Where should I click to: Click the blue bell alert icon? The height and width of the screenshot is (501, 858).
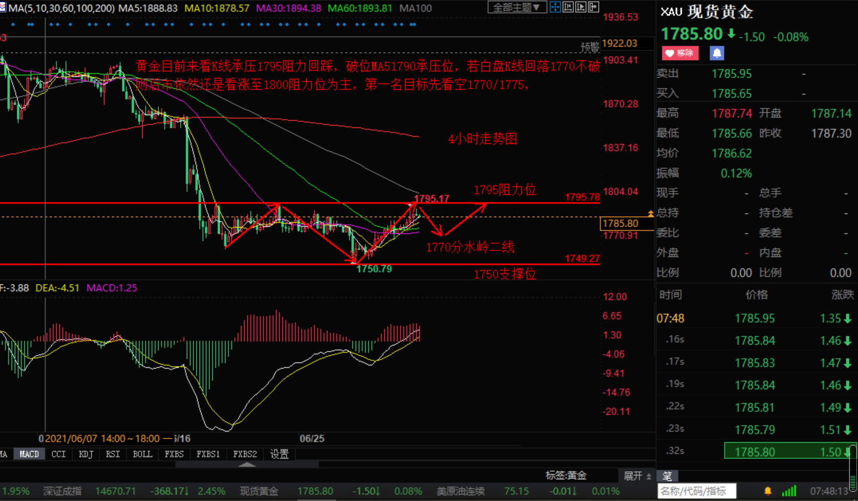717,53
